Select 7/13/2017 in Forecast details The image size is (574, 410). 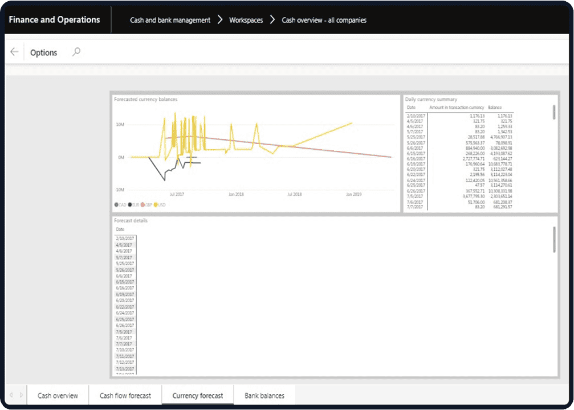[x=125, y=368]
